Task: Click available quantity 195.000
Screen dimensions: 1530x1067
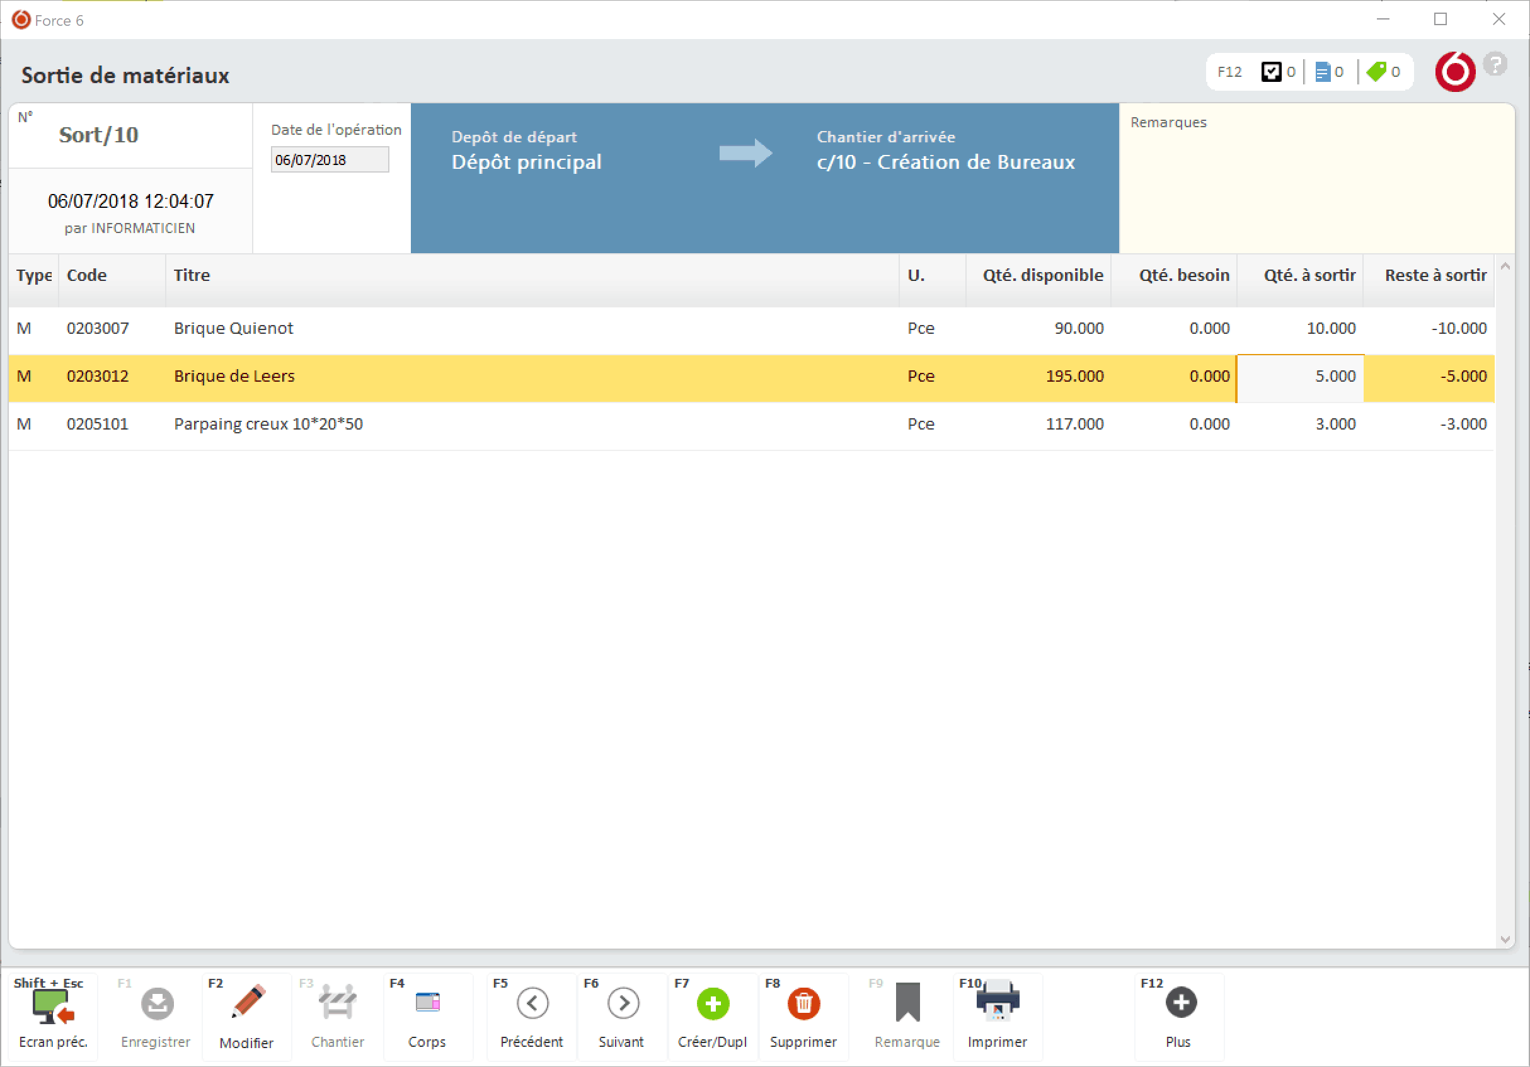Action: coord(1075,376)
